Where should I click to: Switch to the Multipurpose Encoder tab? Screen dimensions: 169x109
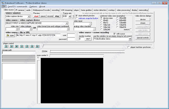[x=41, y=10]
